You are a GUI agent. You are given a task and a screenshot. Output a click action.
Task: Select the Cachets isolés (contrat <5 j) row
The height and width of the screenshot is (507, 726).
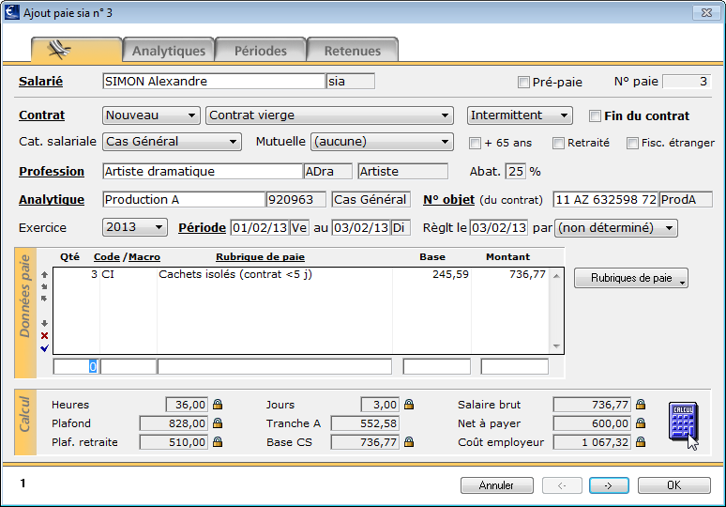301,274
